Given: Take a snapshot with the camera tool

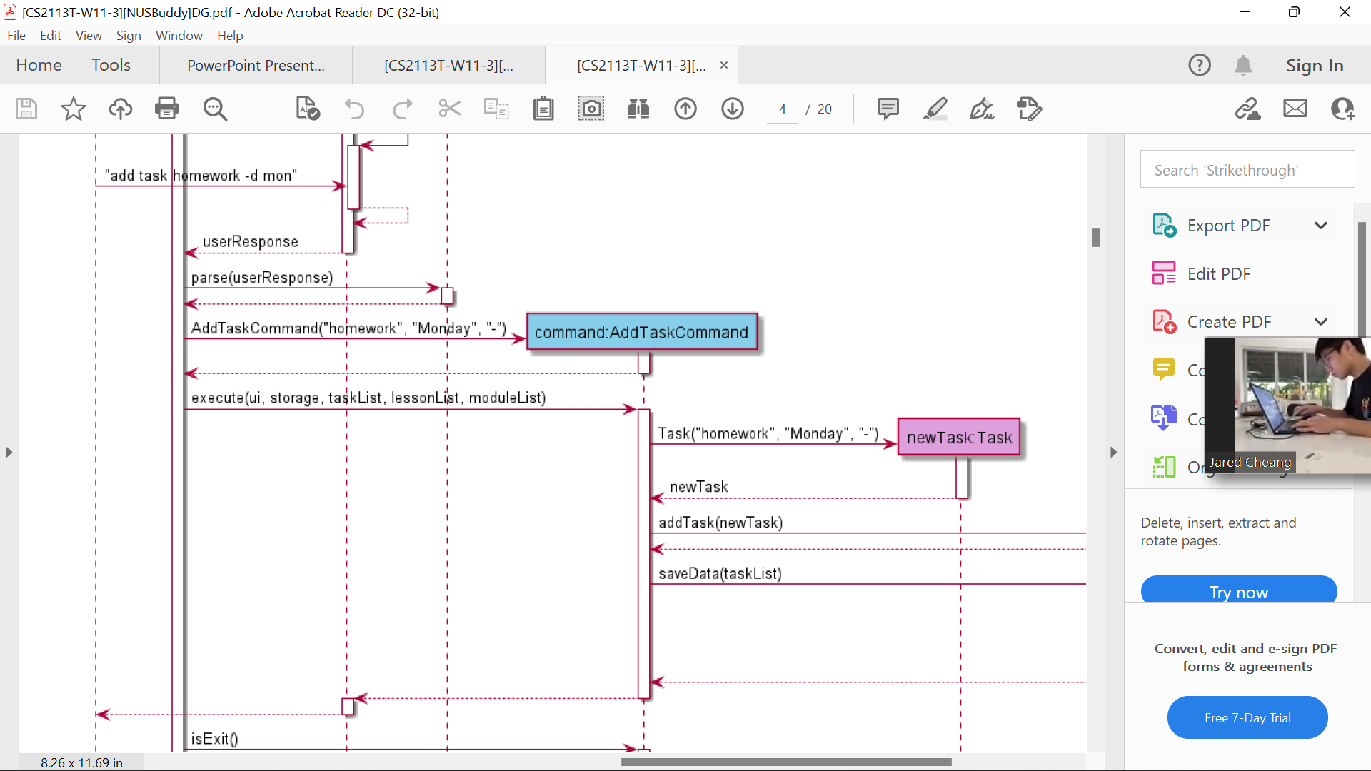Looking at the screenshot, I should [x=591, y=109].
